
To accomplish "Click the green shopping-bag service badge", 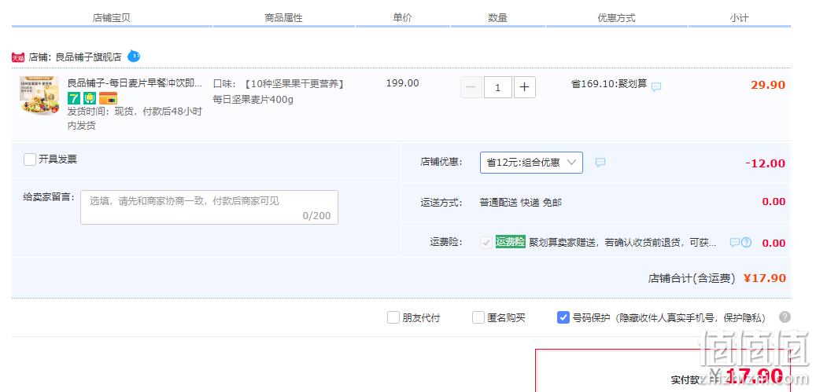I will click(90, 98).
